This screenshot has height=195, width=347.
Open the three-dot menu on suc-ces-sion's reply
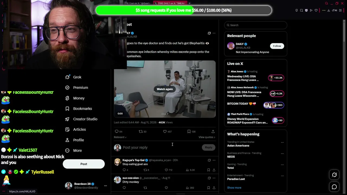(x=214, y=178)
